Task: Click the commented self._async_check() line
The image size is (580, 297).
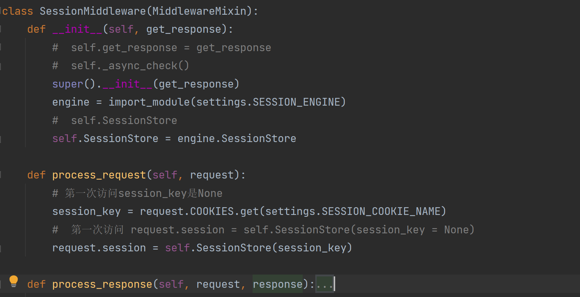Action: pyautogui.click(x=129, y=66)
